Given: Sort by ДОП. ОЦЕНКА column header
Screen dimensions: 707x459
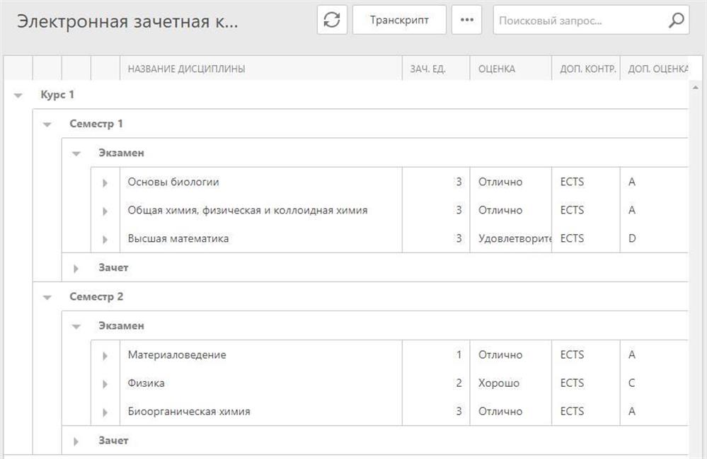Looking at the screenshot, I should (x=655, y=69).
